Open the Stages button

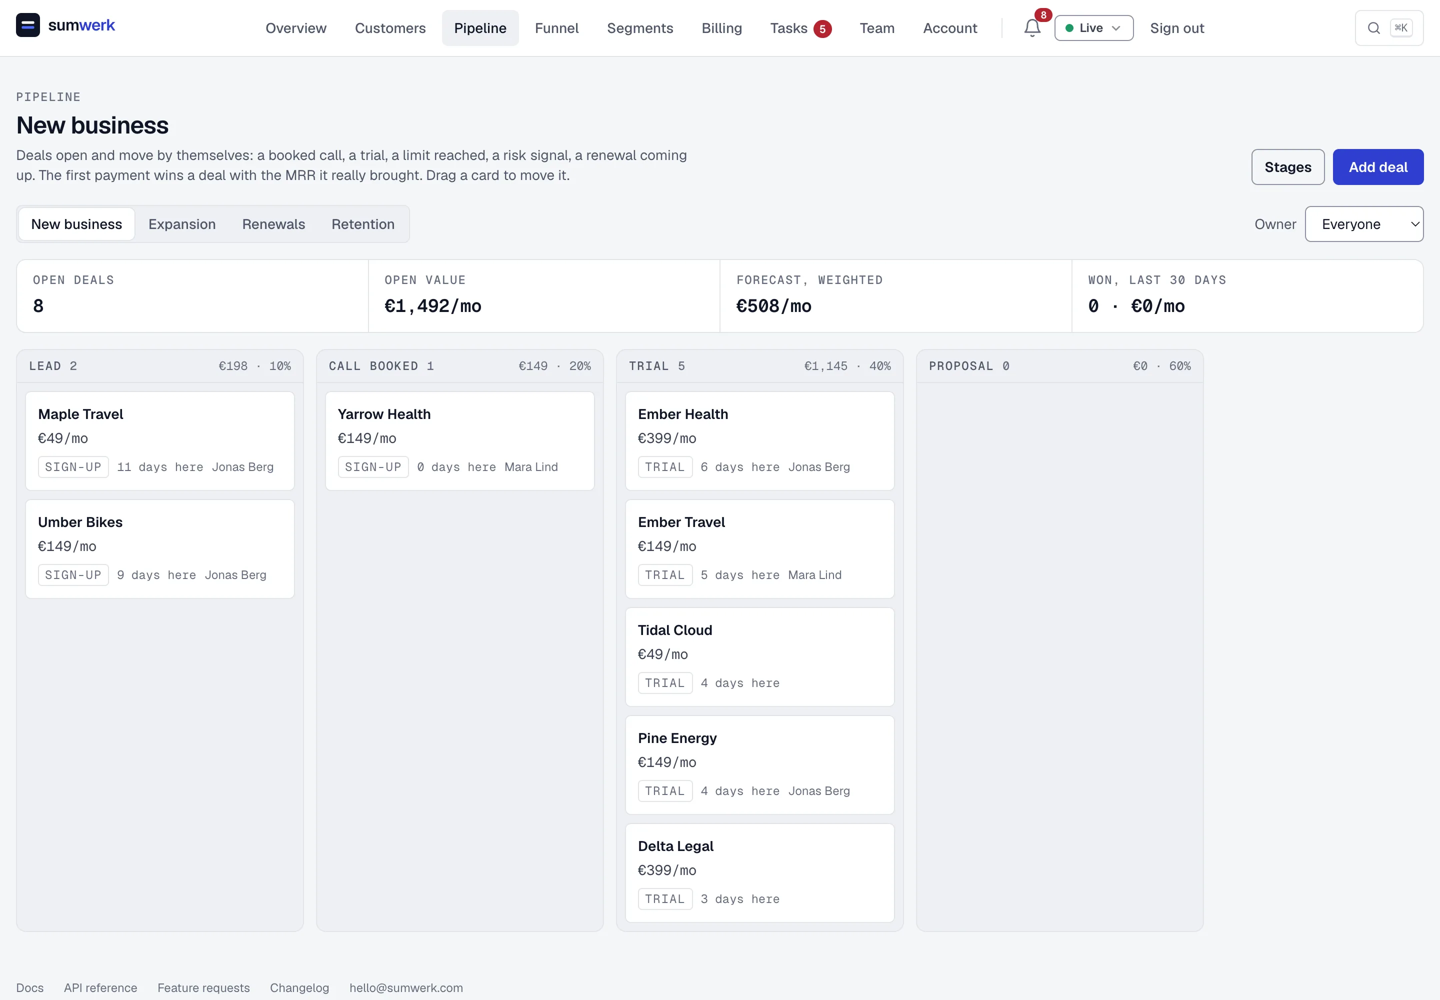[x=1287, y=166]
